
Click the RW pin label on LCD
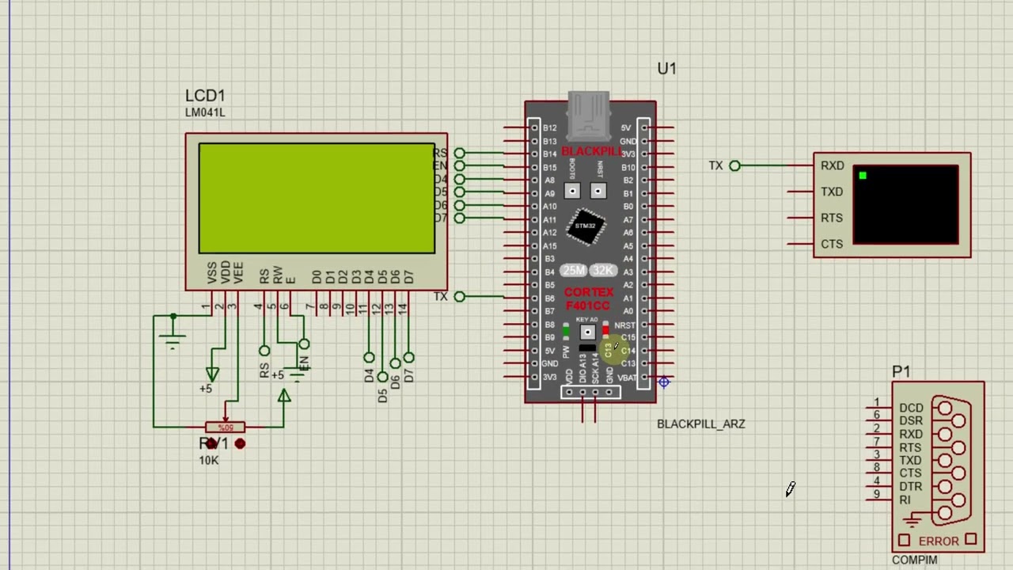pos(277,275)
